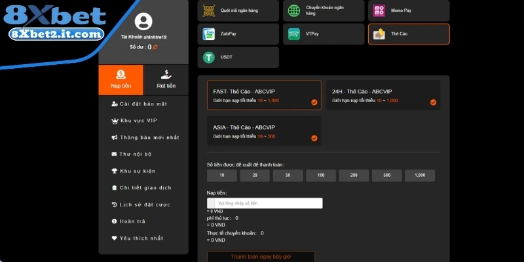Click the checkmark on the ASIA card
This screenshot has height=262, width=524.
[314, 138]
